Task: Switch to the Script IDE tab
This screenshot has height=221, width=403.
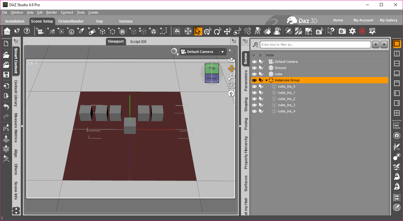Action: coord(138,41)
